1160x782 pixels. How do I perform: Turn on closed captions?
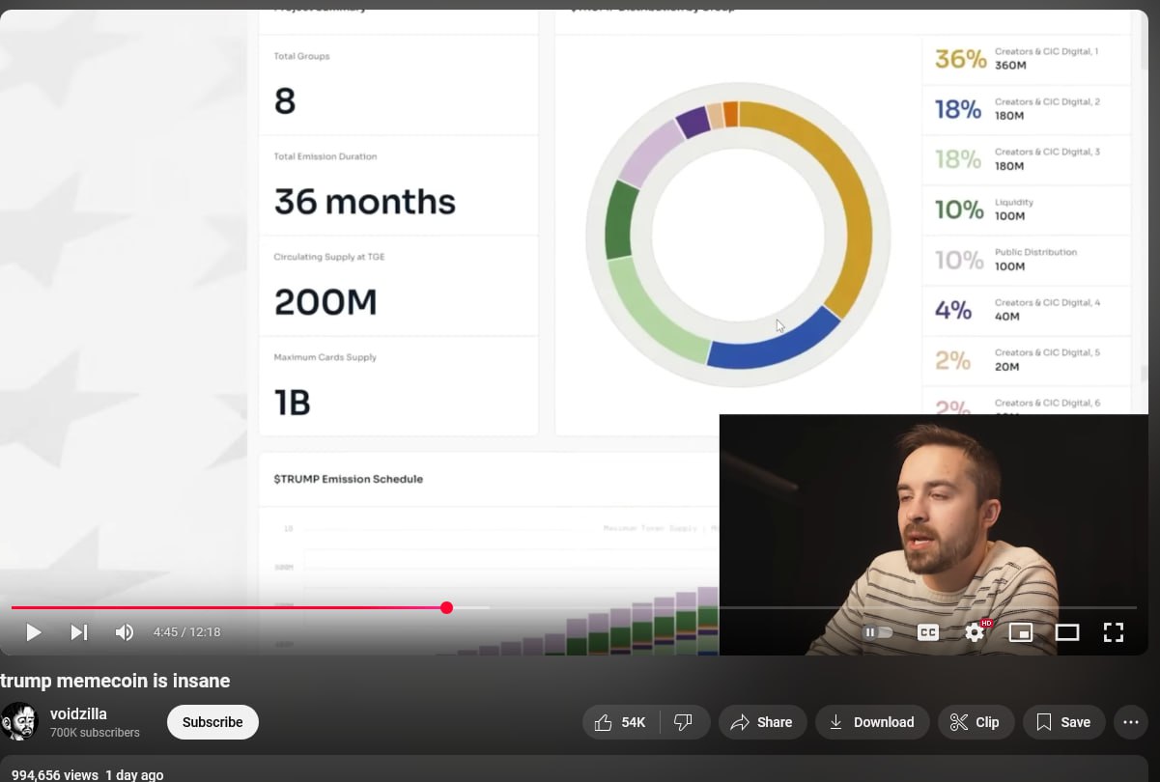tap(927, 632)
